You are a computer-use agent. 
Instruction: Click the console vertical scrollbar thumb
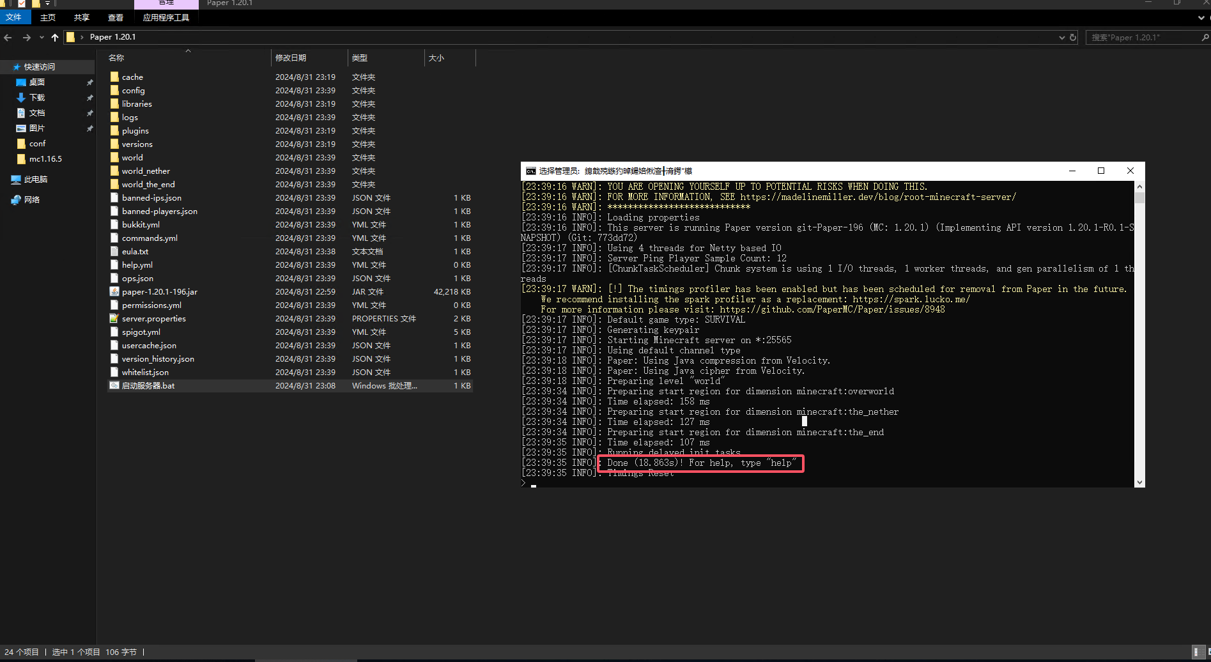click(x=1139, y=197)
